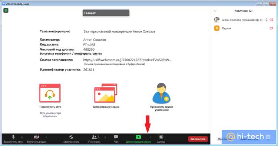Click green encryption shield icon top-left

coord(6,10)
